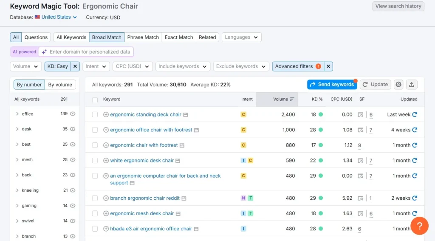Click the Send keywords button
Image resolution: width=435 pixels, height=241 pixels.
click(x=332, y=85)
